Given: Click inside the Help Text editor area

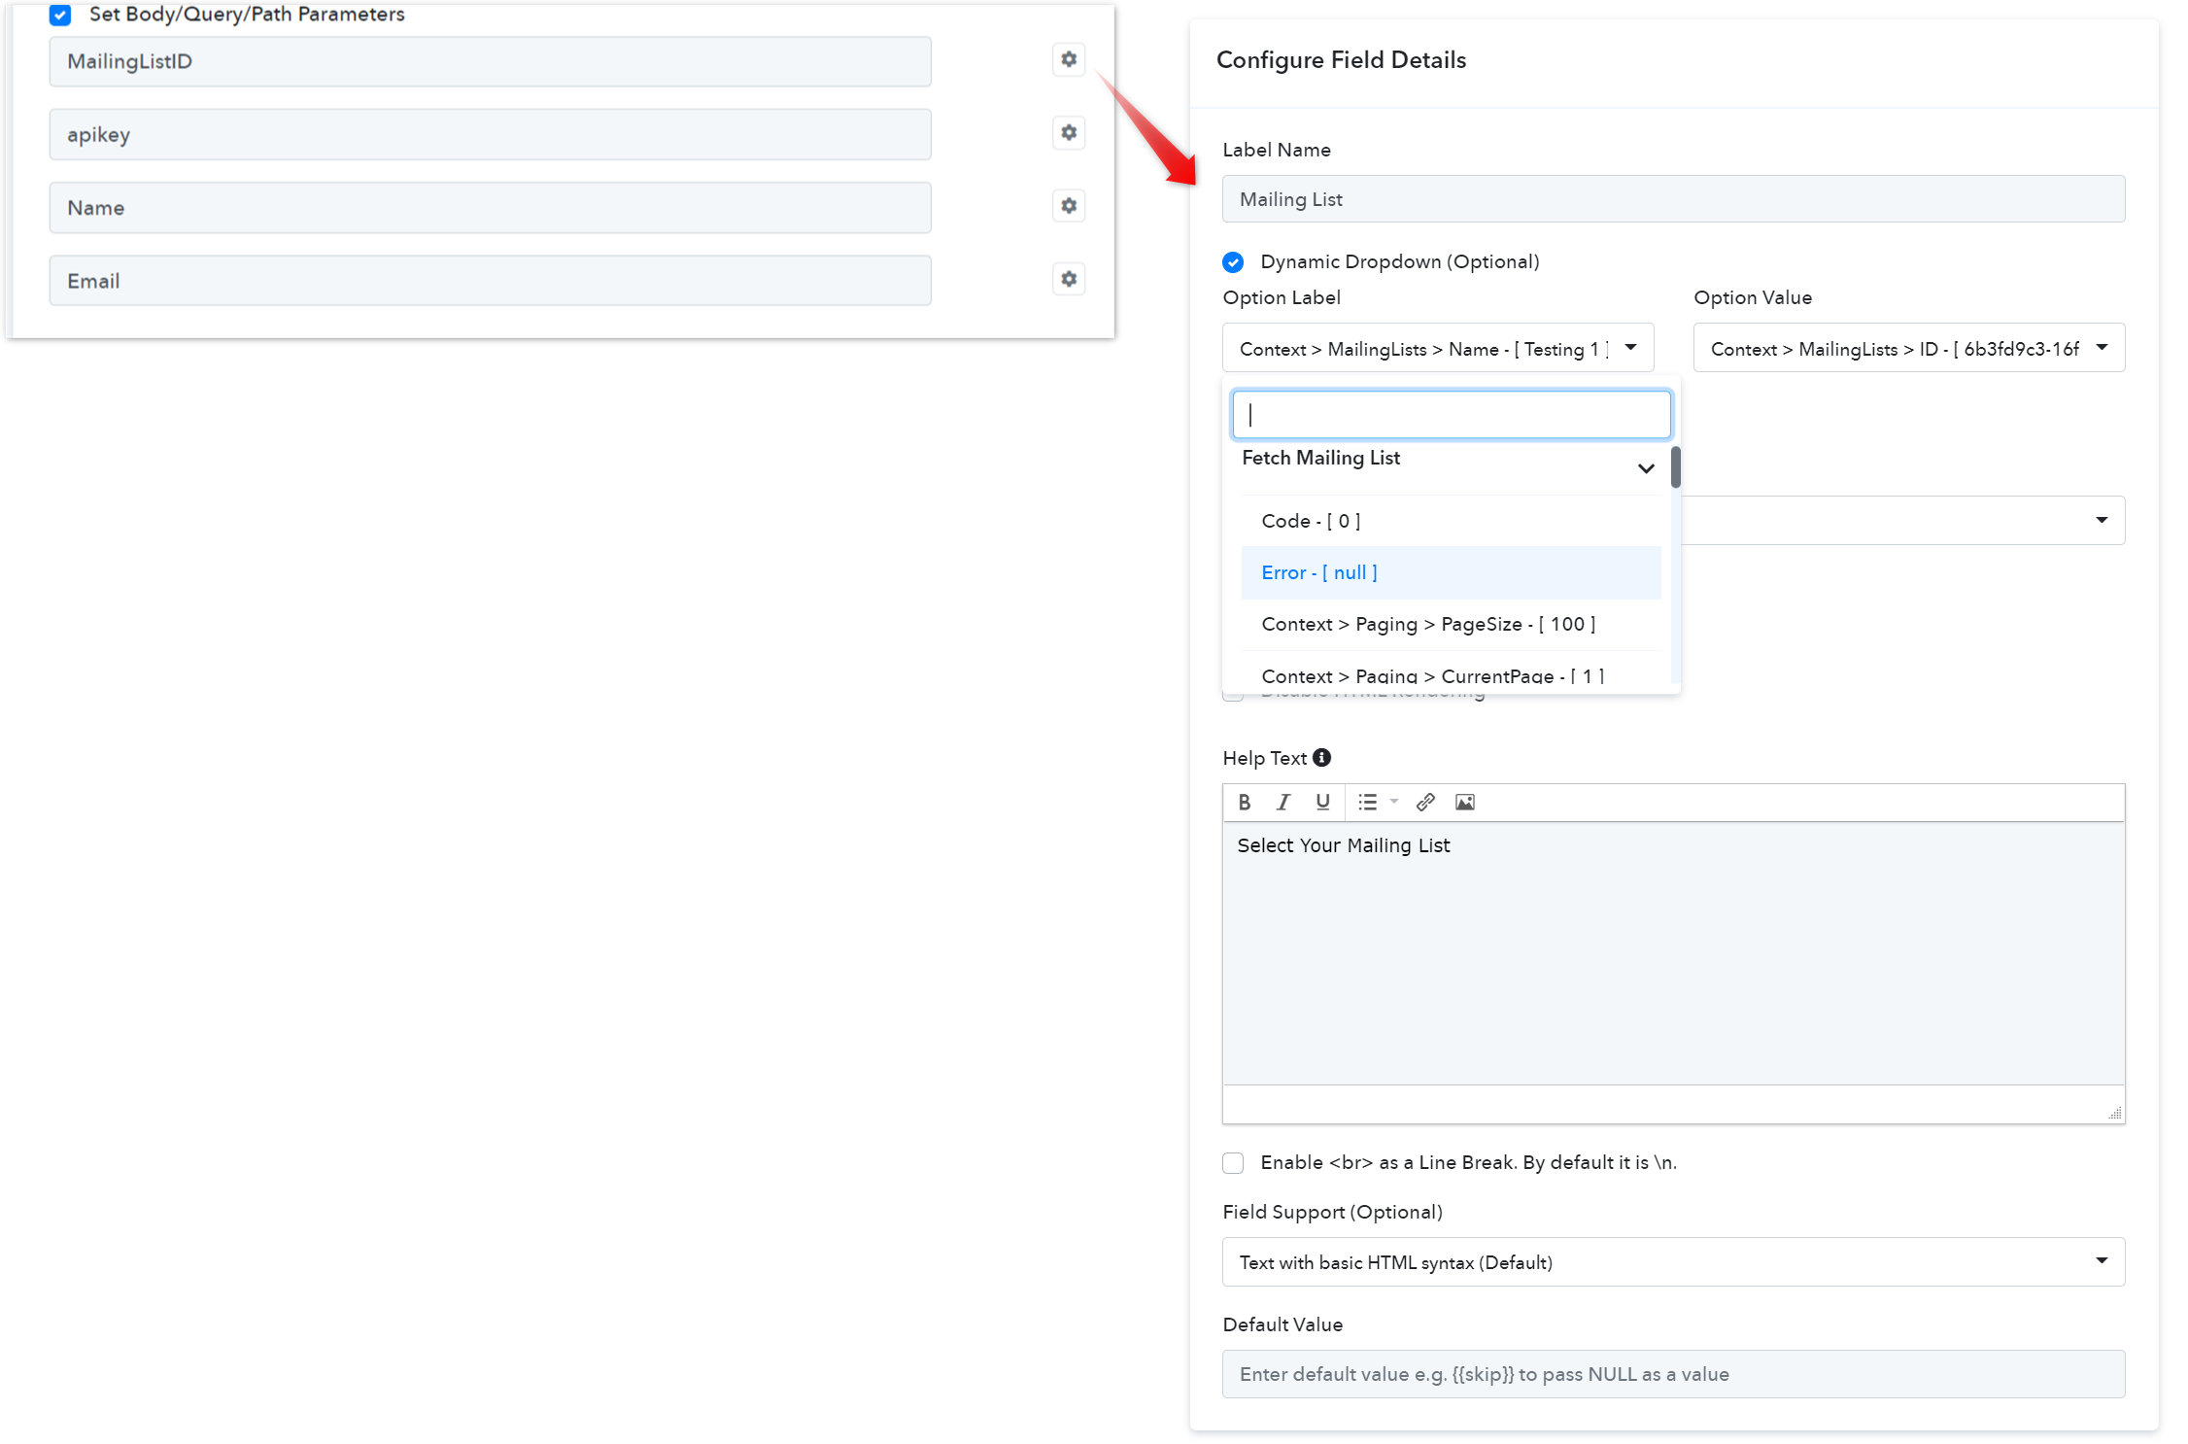Looking at the screenshot, I should coord(1673,953).
